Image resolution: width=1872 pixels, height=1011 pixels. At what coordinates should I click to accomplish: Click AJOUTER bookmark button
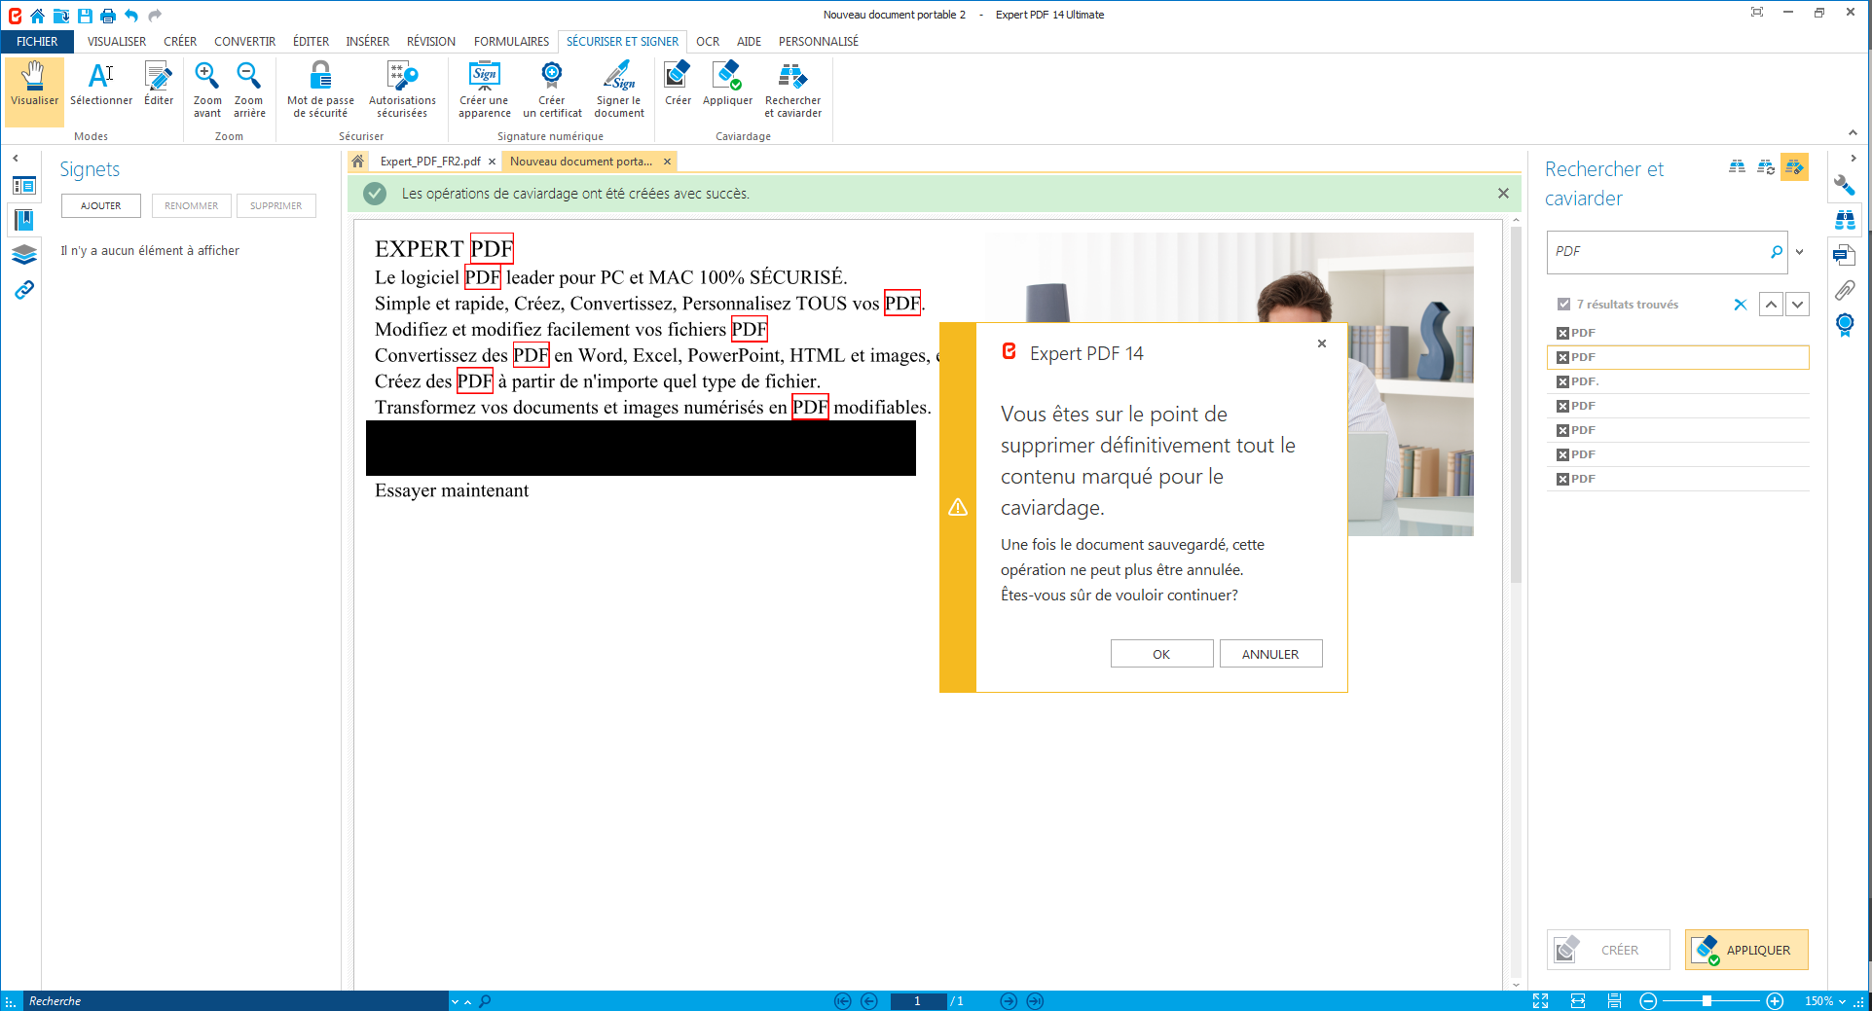[x=101, y=205]
